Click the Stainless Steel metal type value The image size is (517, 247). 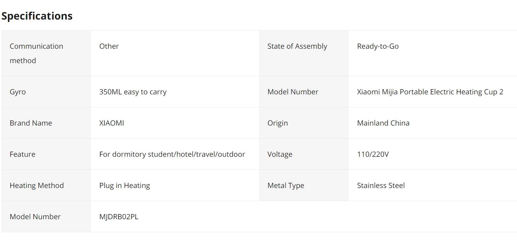pyautogui.click(x=381, y=186)
